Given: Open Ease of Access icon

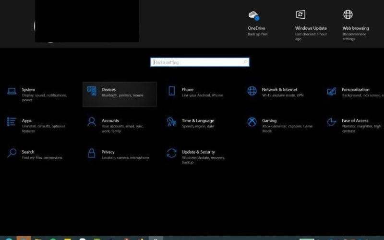Looking at the screenshot, I should (331, 122).
